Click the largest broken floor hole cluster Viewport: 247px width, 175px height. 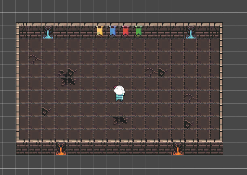(68, 77)
